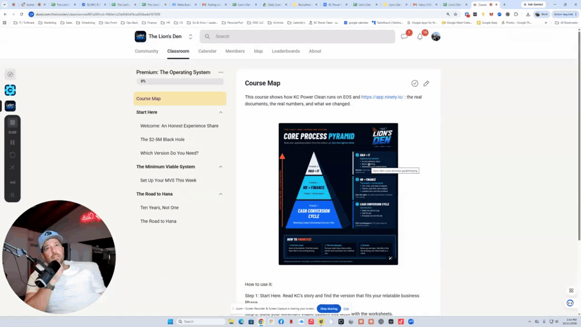This screenshot has height=327, width=581.
Task: Stop the Loom recording
Action: pos(12,123)
